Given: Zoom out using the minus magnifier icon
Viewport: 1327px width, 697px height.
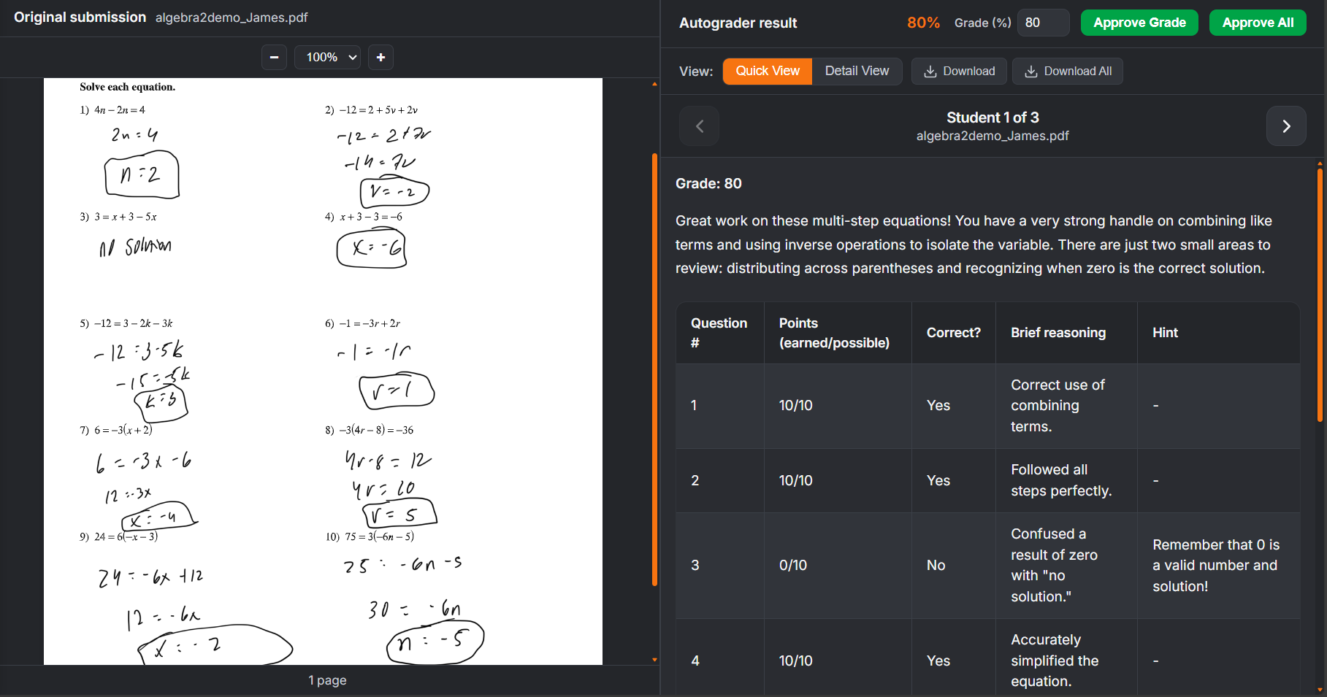Looking at the screenshot, I should click(x=274, y=57).
